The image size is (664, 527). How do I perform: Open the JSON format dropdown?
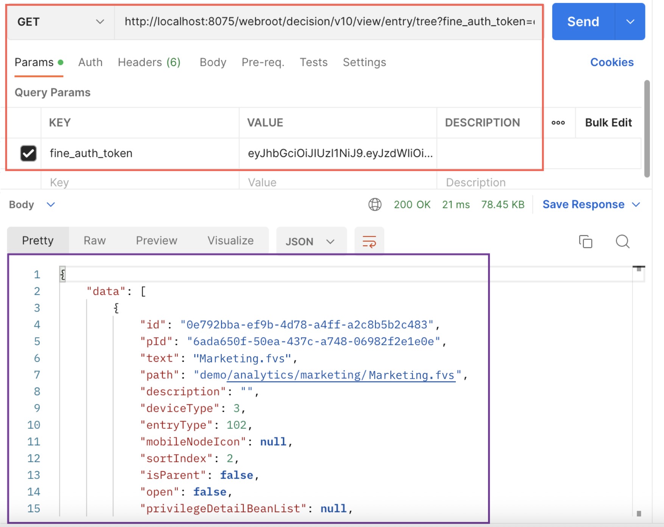pos(311,241)
